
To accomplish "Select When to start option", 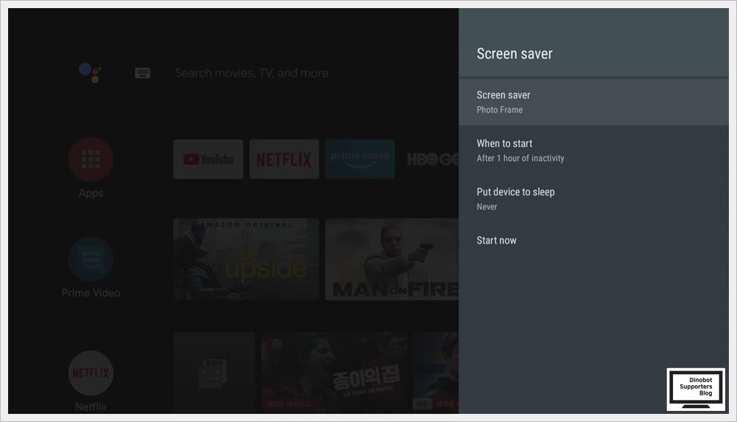I will pos(593,150).
